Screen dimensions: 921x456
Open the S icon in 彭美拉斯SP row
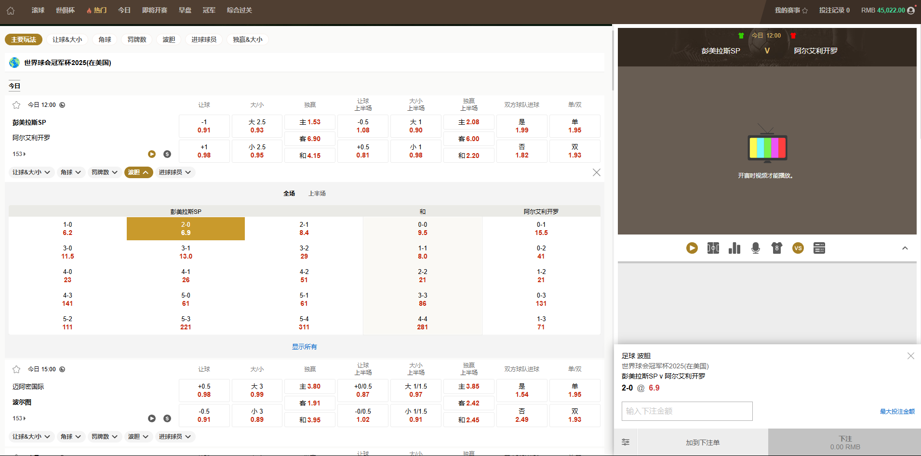[x=167, y=154]
